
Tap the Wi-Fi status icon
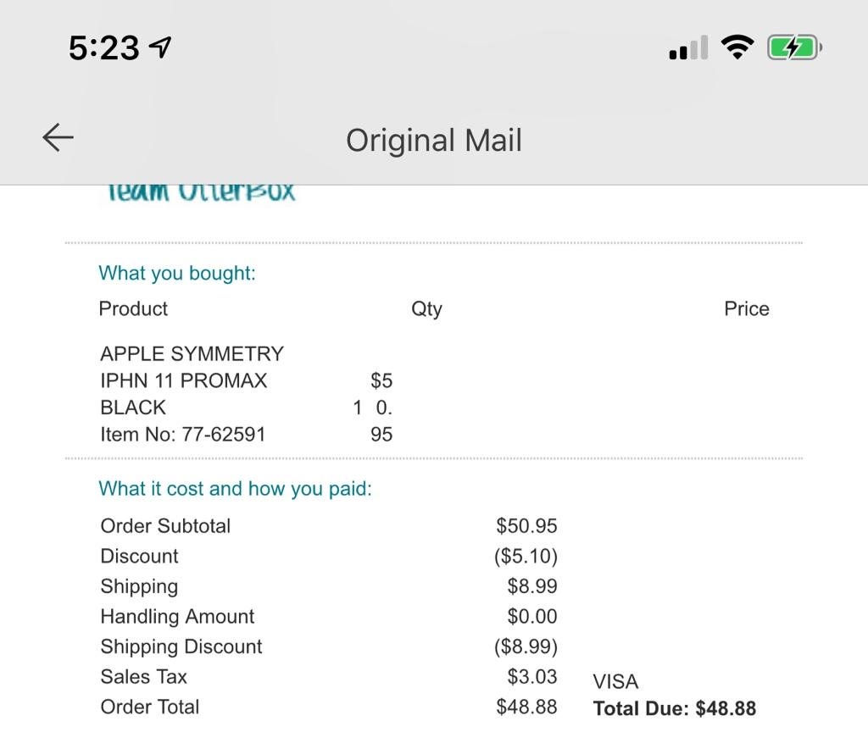[x=737, y=47]
